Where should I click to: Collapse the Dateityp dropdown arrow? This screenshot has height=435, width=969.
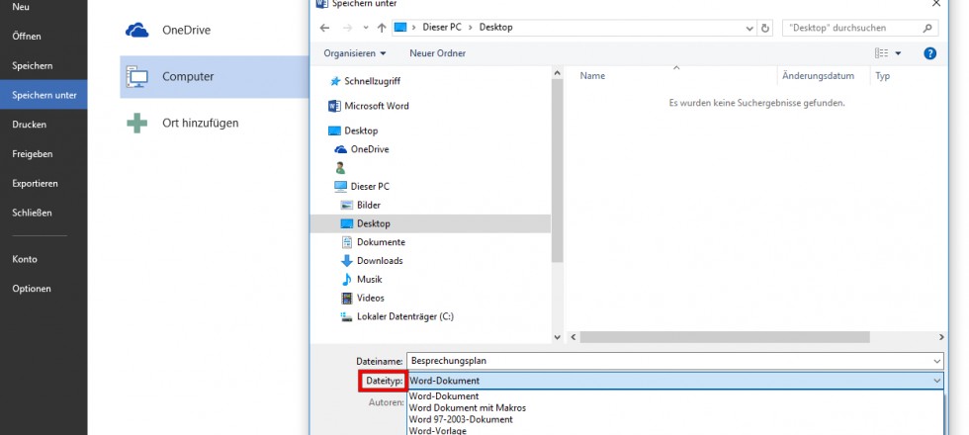point(937,381)
